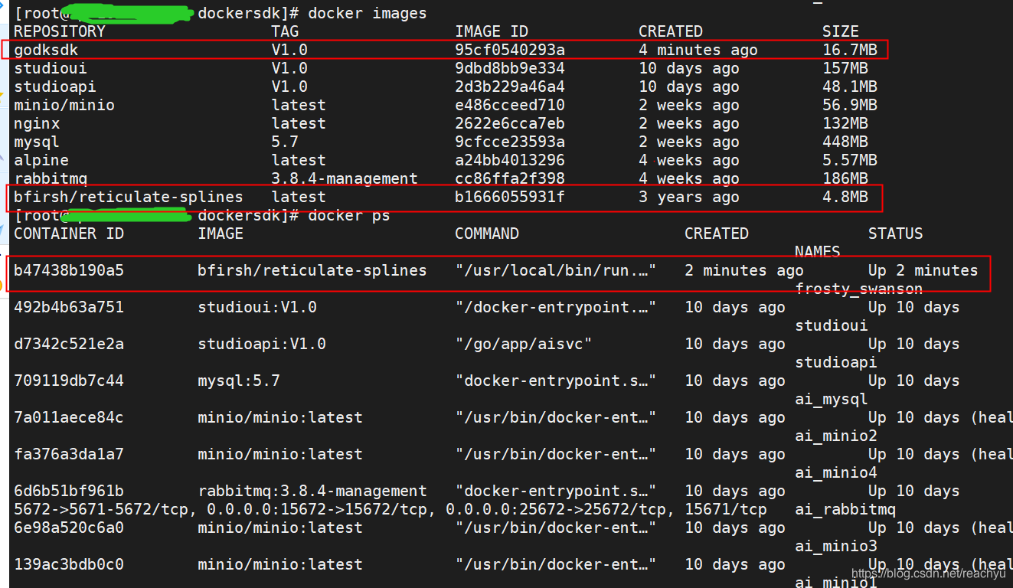
Task: Click the NAMES column header
Action: [818, 252]
